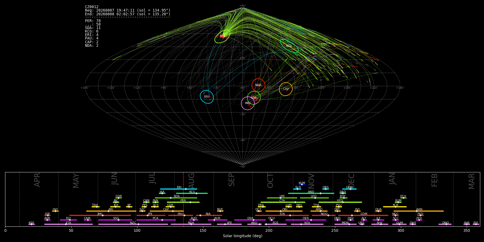Select the orange CAP radiant circle
Image resolution: width=484 pixels, height=242 pixels.
[286, 89]
